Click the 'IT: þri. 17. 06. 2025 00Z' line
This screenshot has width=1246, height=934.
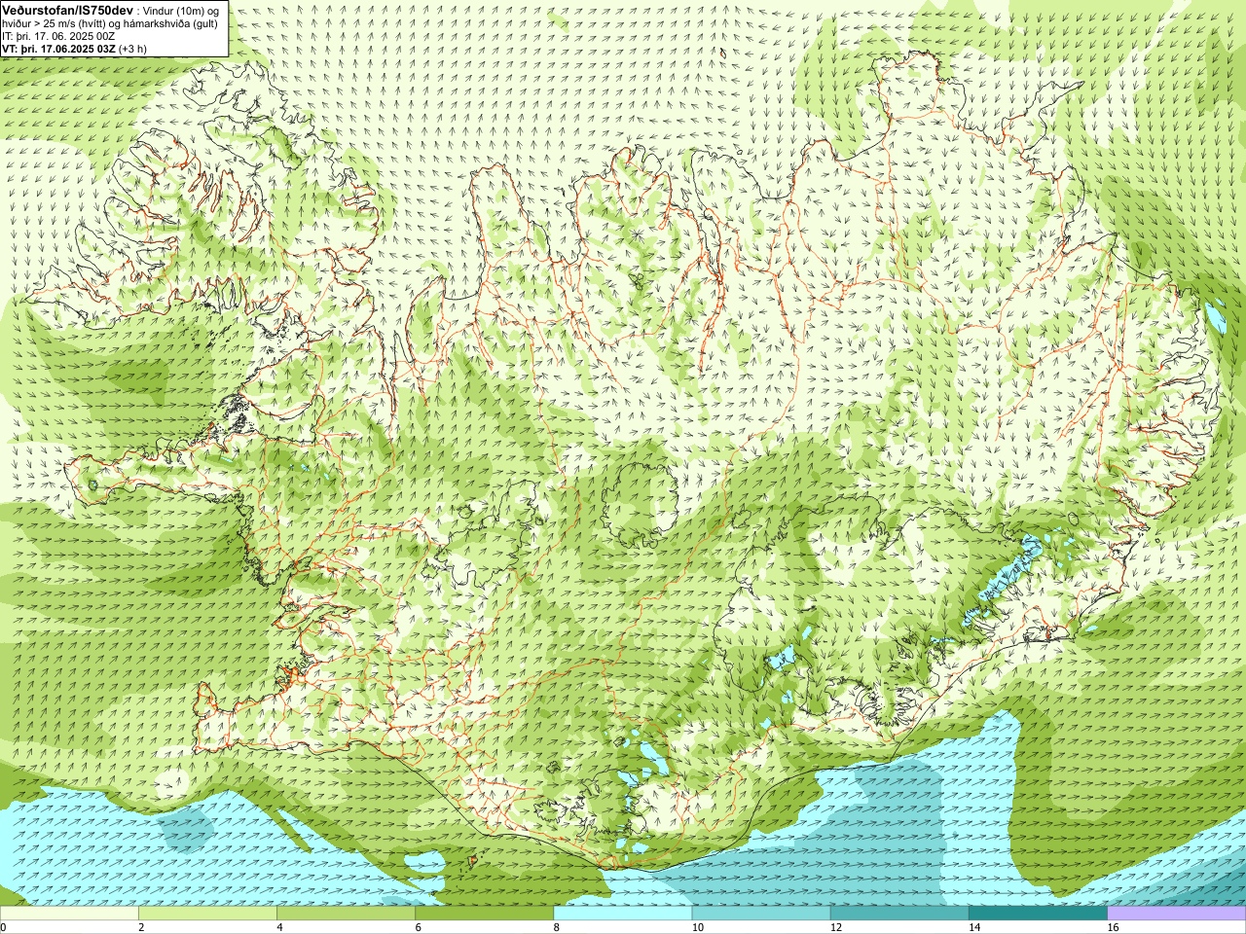(x=59, y=36)
